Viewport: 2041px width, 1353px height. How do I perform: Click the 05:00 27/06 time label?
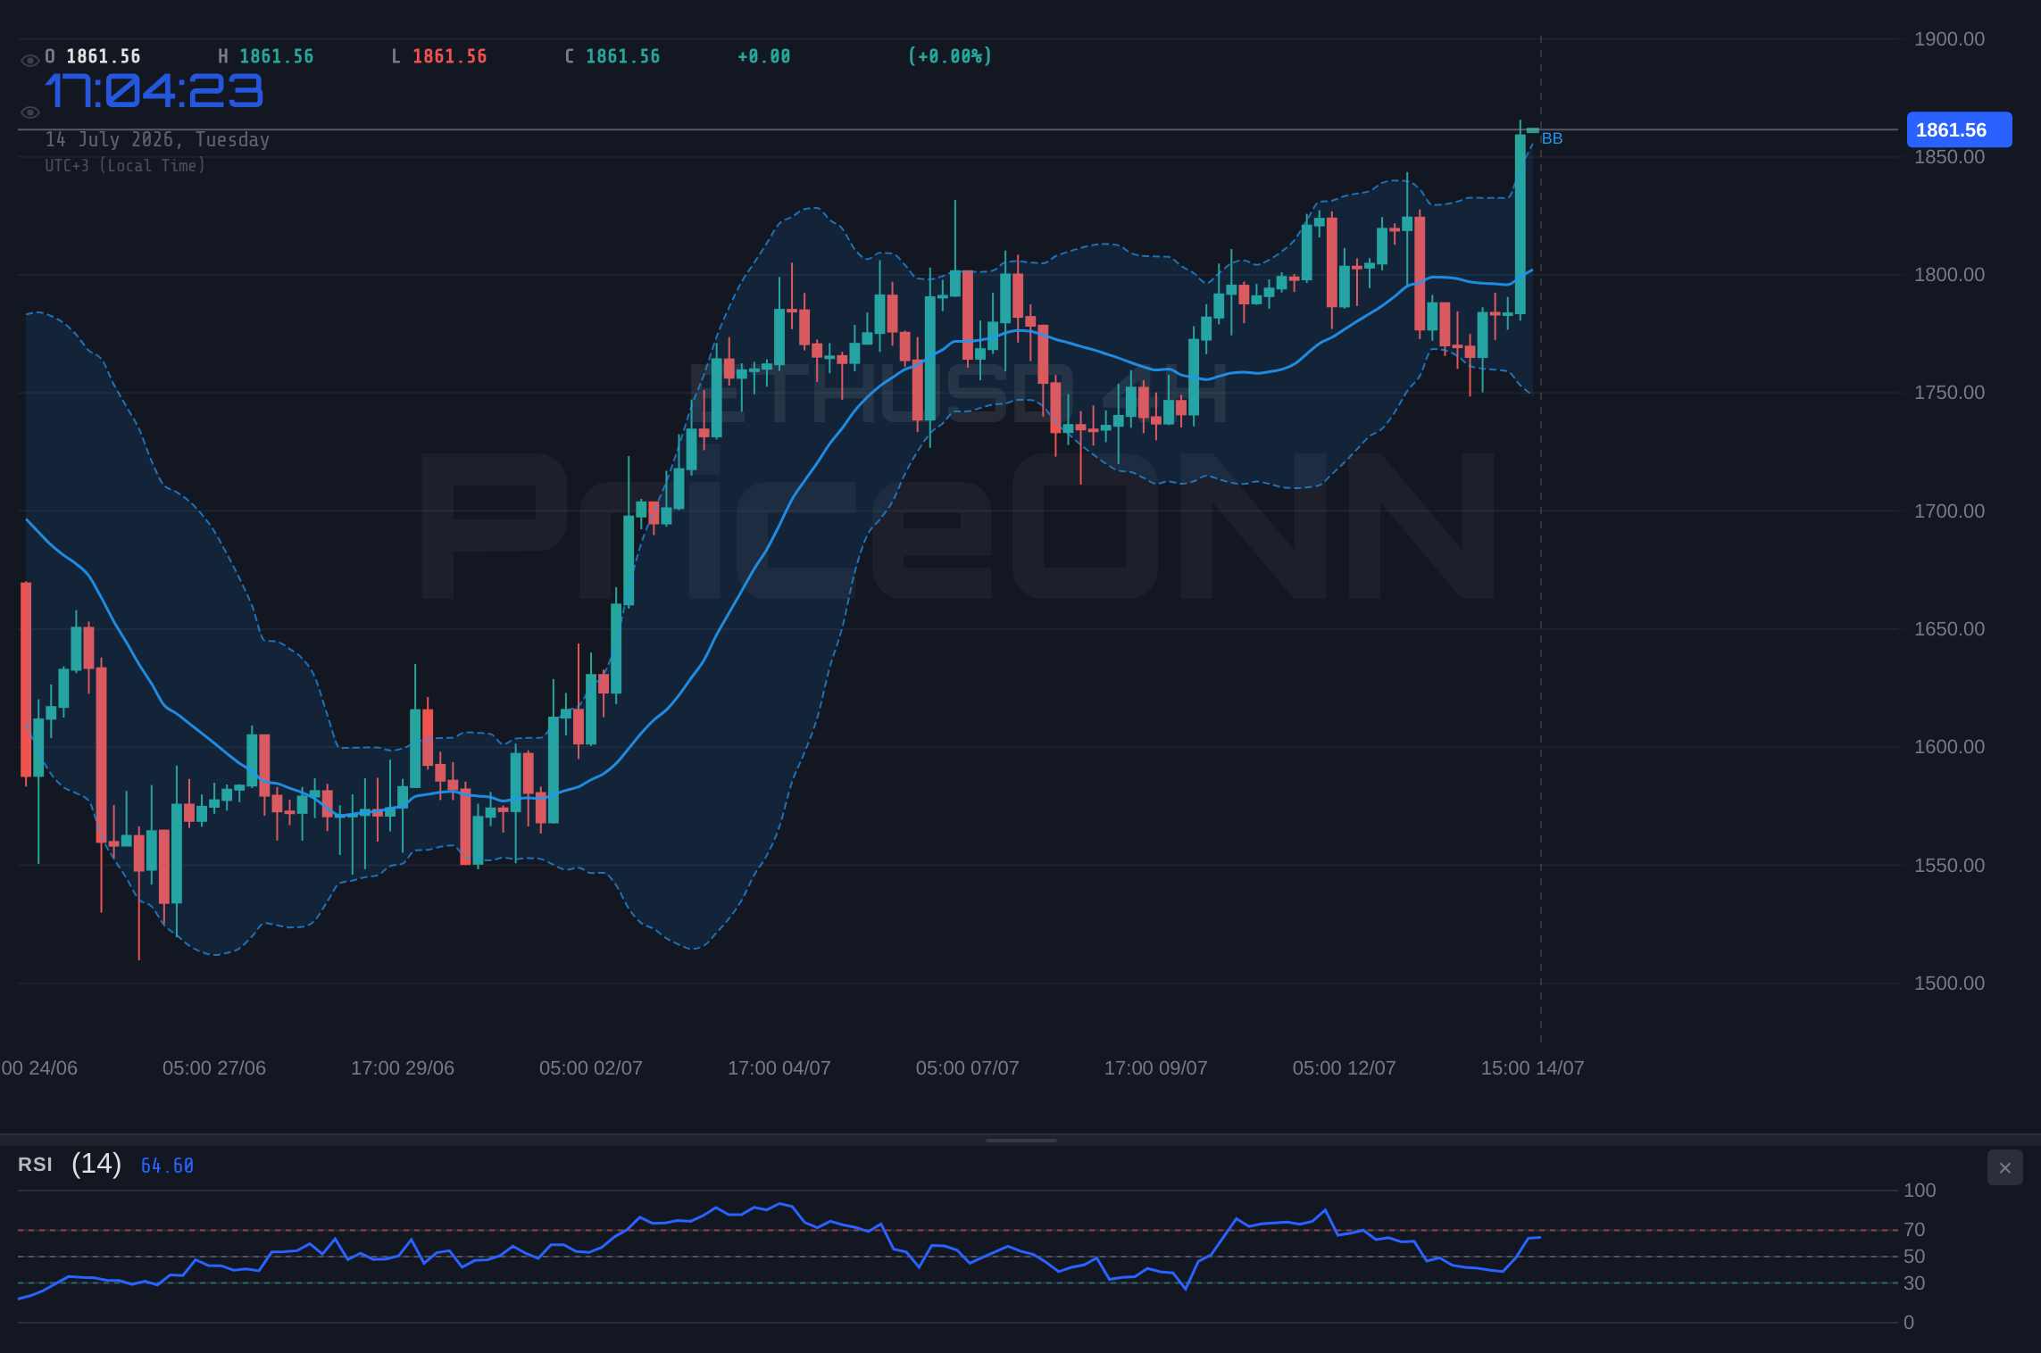coord(214,1068)
